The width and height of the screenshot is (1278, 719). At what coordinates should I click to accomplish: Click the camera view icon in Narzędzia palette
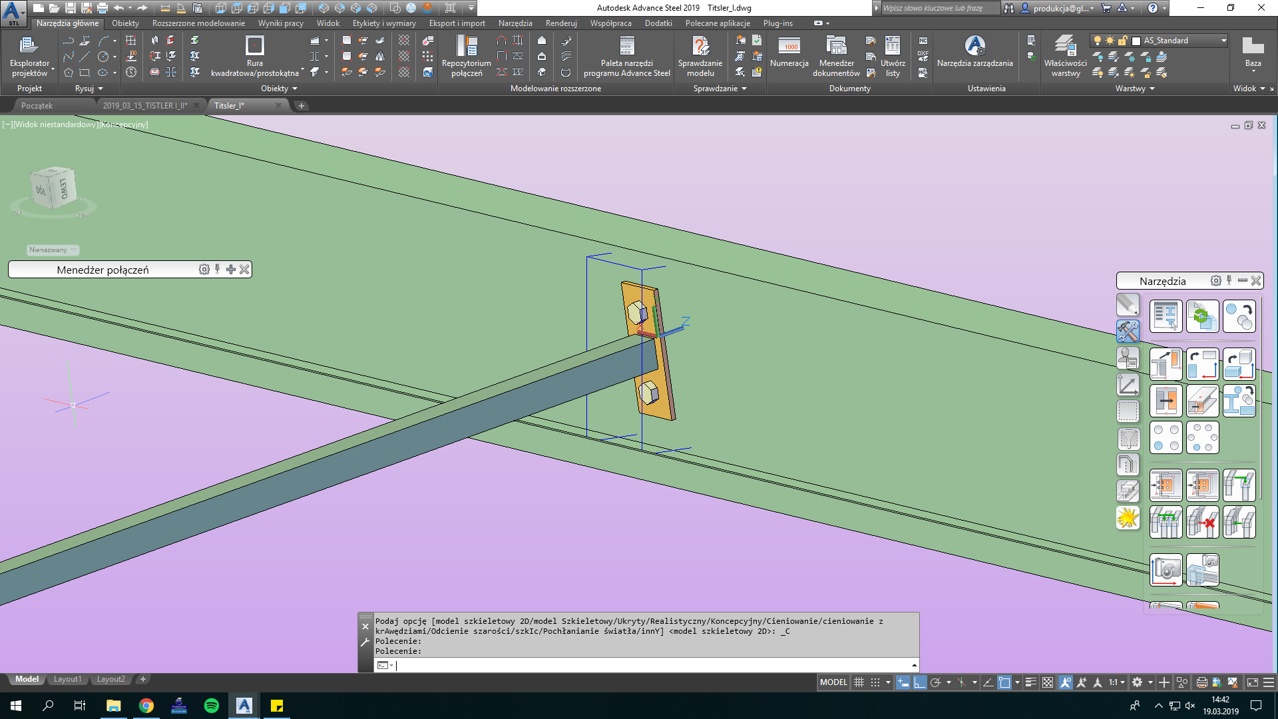[1166, 570]
